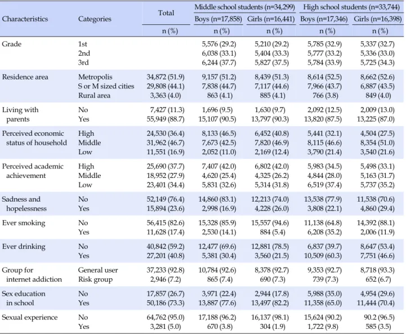
Task: Select the 'Ever smoking' label
Action: [x=23, y=223]
